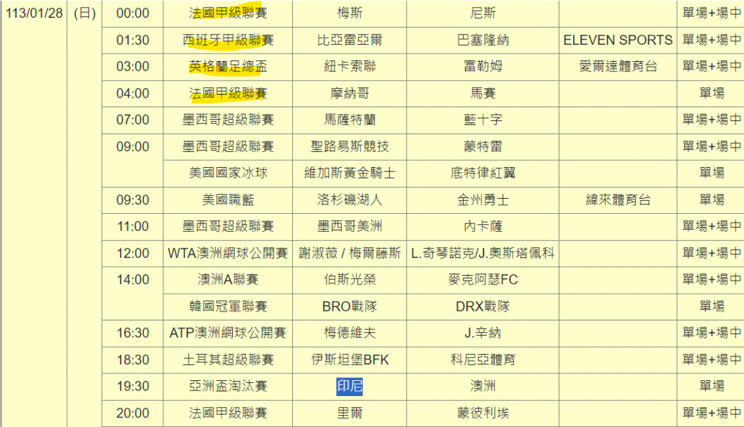Click team 洛杉磯湖人
This screenshot has height=427, width=744.
click(x=350, y=200)
